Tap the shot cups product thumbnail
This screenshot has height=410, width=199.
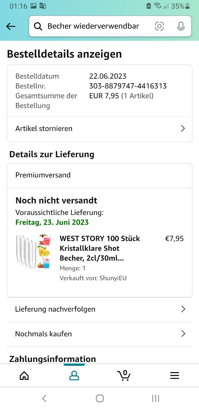pos(34,251)
